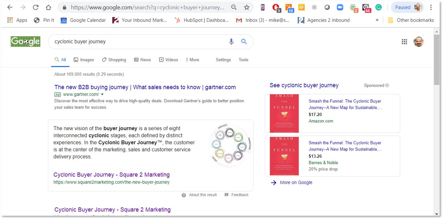Open the $17.20 Amazon.com book image

pos(284,113)
